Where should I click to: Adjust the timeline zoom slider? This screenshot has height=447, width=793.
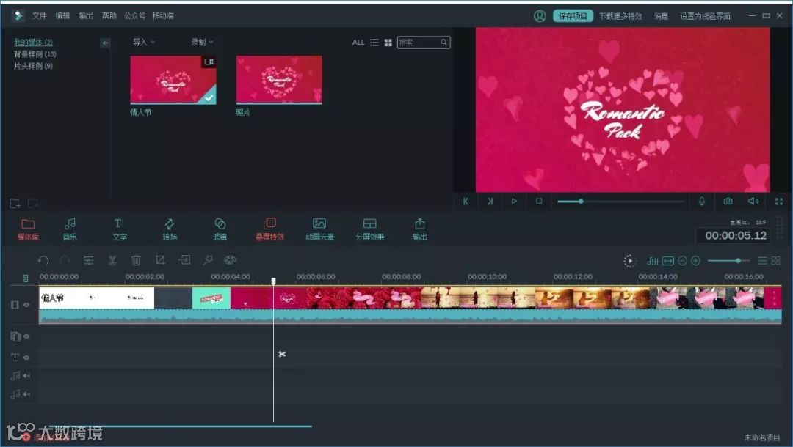click(x=739, y=260)
